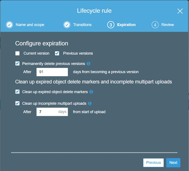Click the multipart upload days field with 7
The height and width of the screenshot is (171, 189).
click(52, 112)
